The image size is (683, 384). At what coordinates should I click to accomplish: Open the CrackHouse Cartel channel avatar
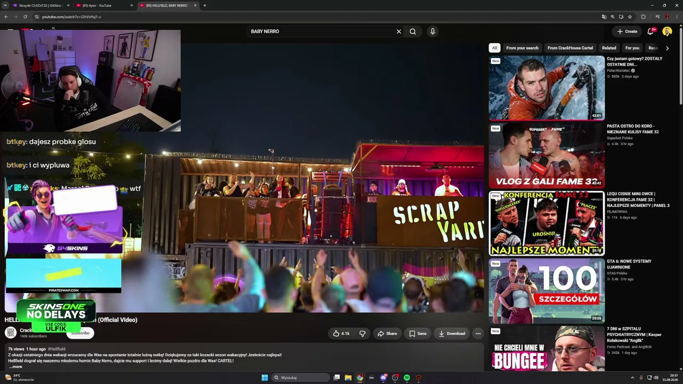pyautogui.click(x=11, y=333)
